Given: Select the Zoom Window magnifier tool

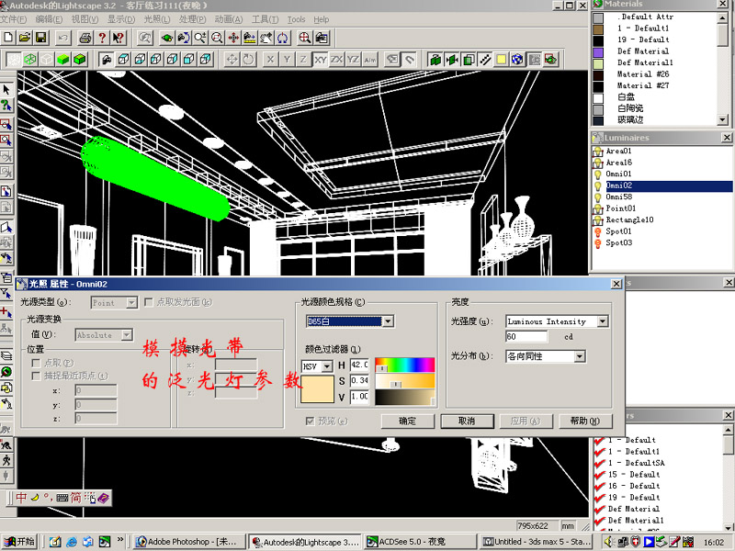Looking at the screenshot, I should [x=217, y=38].
